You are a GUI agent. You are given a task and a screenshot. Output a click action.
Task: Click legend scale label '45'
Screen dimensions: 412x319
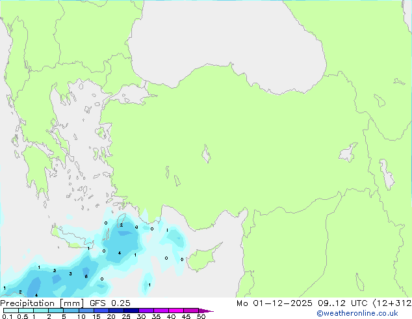(186, 316)
